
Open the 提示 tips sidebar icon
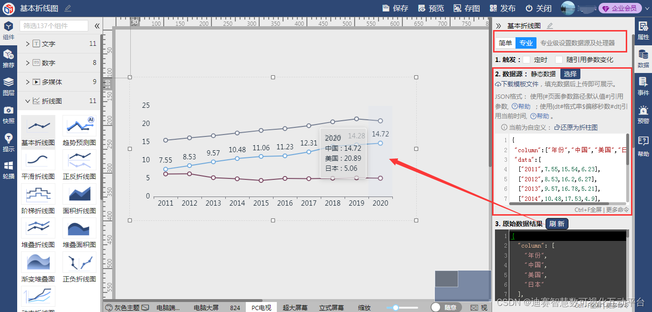click(9, 143)
